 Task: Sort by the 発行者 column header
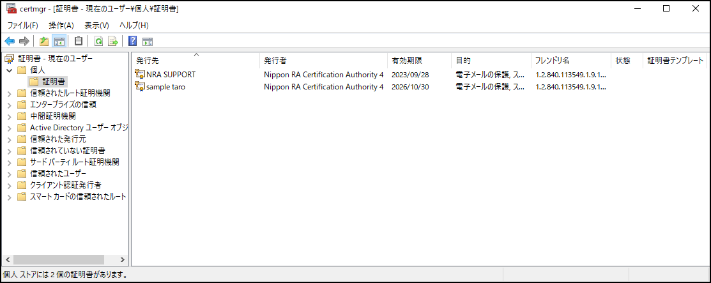tap(275, 61)
